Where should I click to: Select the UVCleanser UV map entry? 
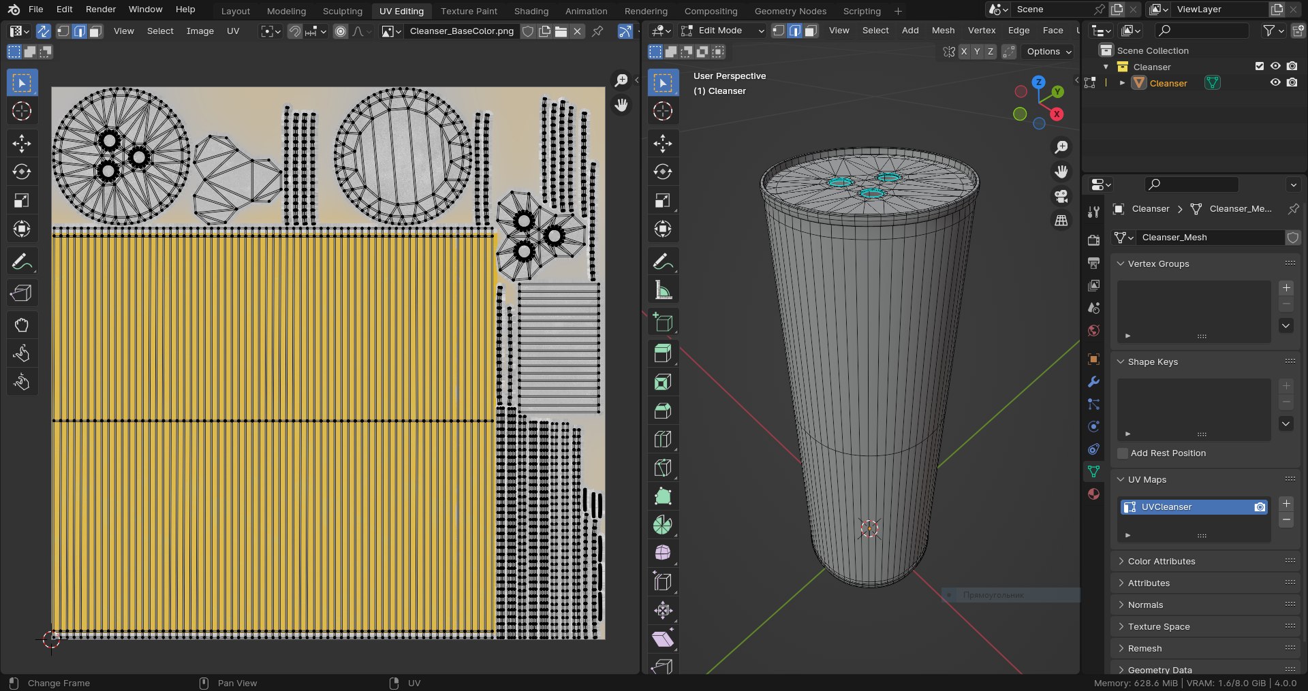point(1194,507)
